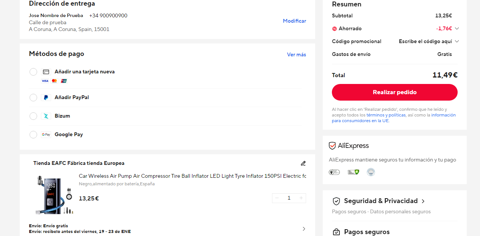Click the pencil edit icon for store order
Image resolution: width=480 pixels, height=236 pixels.
click(303, 163)
